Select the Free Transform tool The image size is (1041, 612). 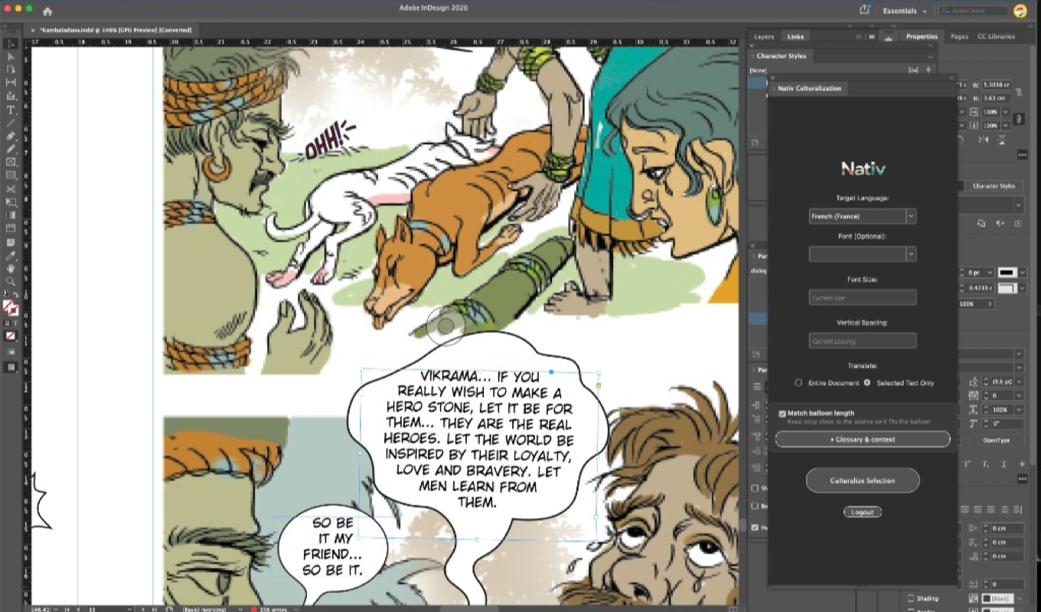11,202
